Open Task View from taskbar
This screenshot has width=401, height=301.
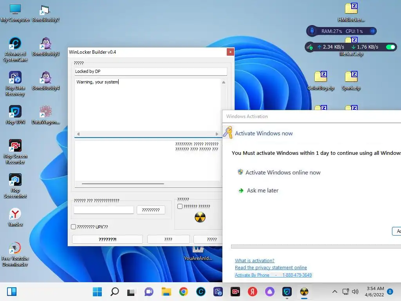131,292
